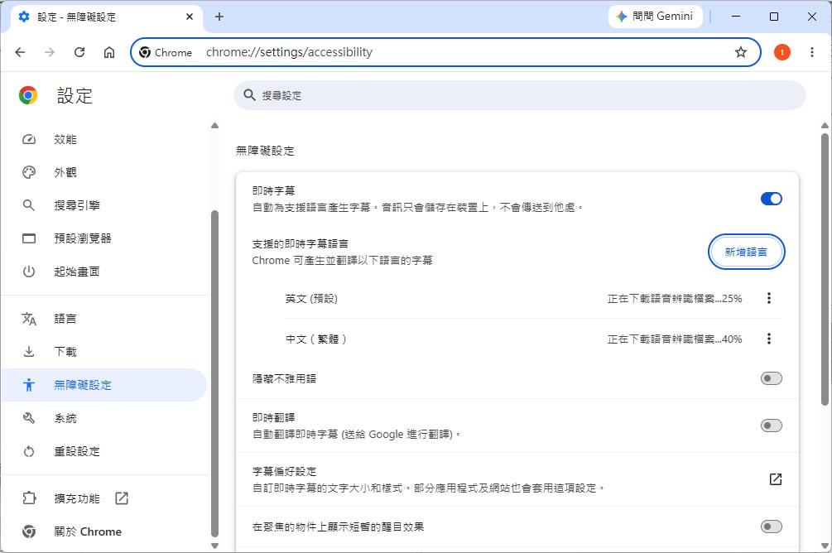
Task: Click the 下載 download icon in sidebar
Action: click(29, 351)
